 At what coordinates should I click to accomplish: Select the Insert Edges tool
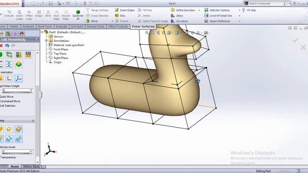pyautogui.click(x=125, y=10)
